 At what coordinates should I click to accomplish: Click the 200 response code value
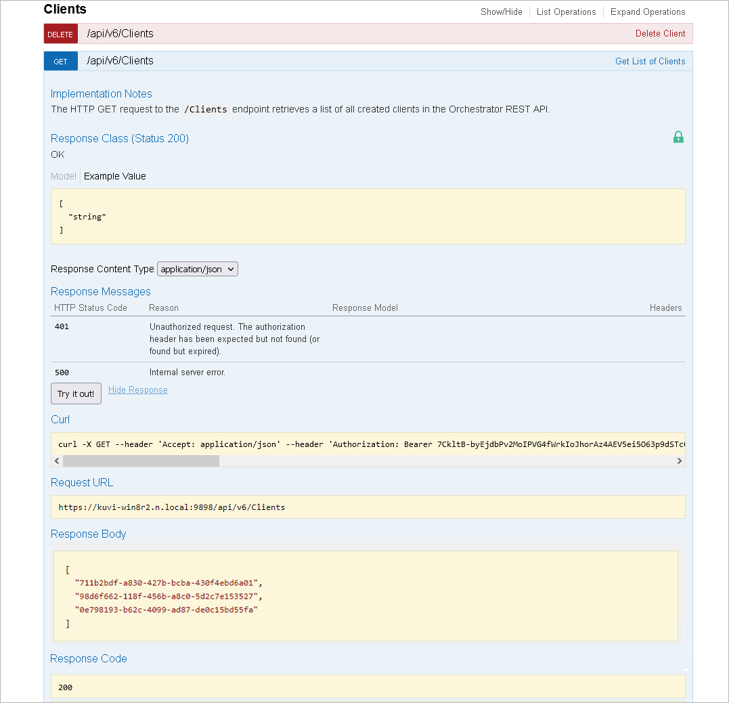(x=65, y=687)
